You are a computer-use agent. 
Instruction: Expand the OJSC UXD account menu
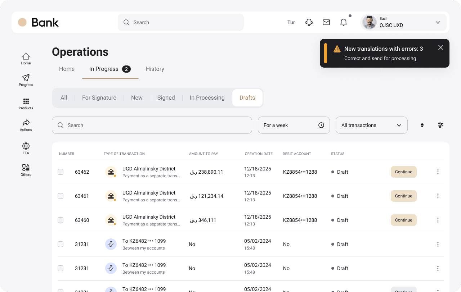tap(403, 22)
